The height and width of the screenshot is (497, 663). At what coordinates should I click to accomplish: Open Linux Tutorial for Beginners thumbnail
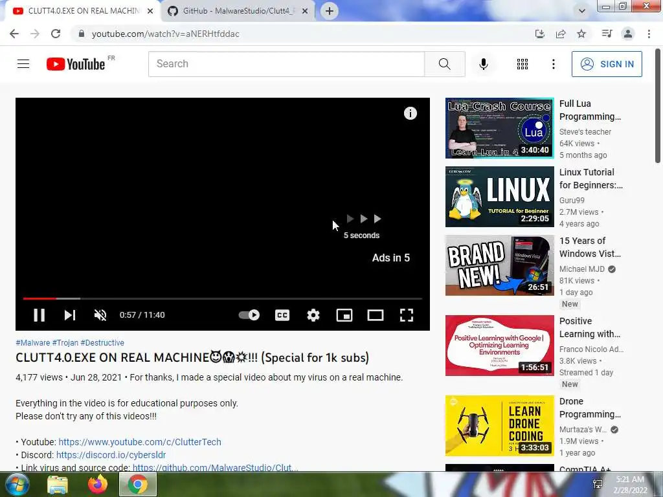click(499, 197)
